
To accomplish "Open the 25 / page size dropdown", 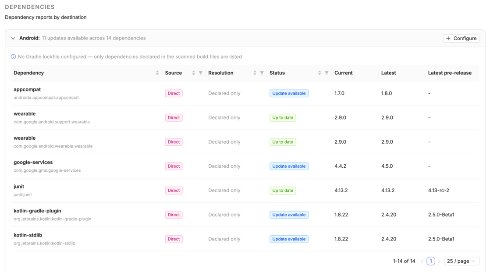I will click(462, 261).
